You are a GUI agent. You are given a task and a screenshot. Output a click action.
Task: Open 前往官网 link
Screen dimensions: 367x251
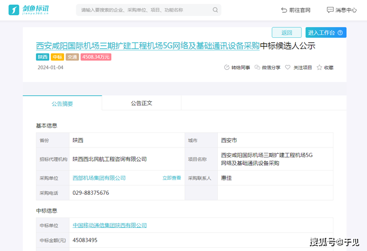(299, 10)
